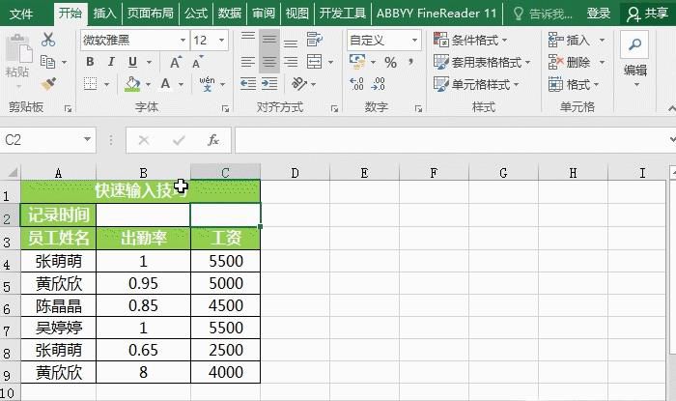This screenshot has width=676, height=401.
Task: Increase font size with large A
Action: [x=176, y=62]
